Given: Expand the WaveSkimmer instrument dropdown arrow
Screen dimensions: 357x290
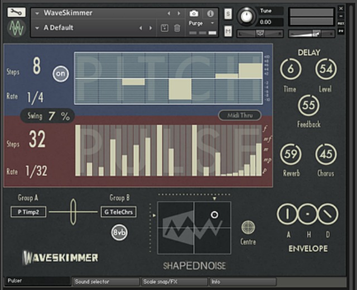Looking at the screenshot, I should click(37, 13).
